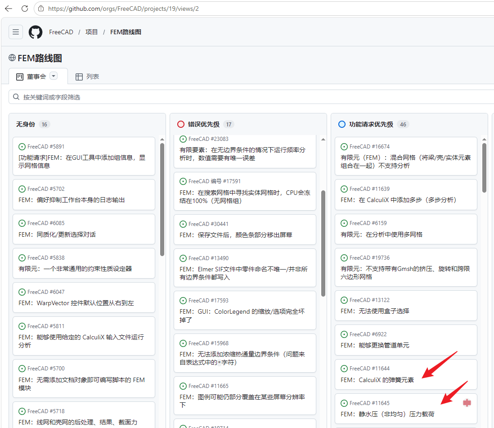
Task: Click the magnifier icon in filter bar
Action: tap(16, 97)
